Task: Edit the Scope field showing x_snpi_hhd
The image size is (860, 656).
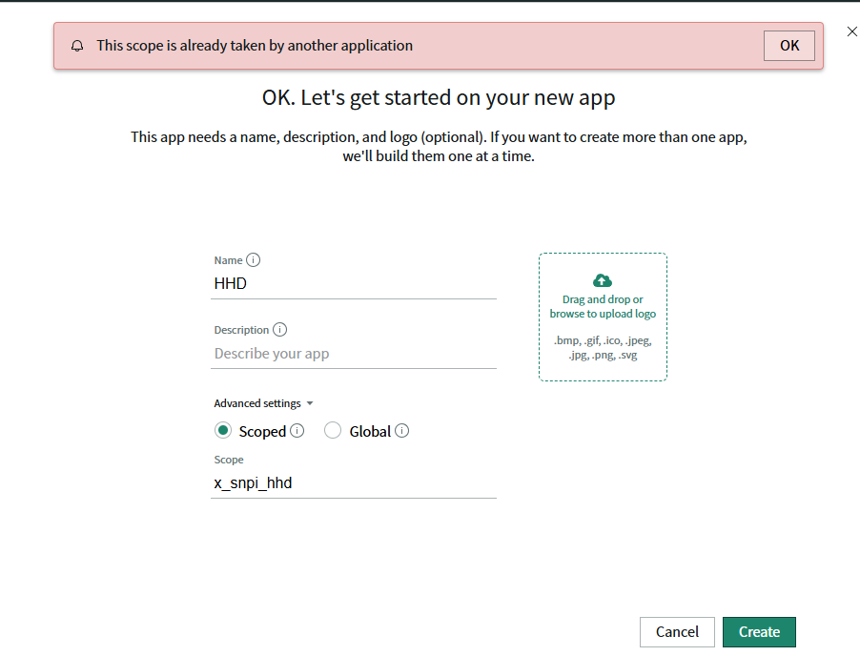Action: [x=353, y=483]
